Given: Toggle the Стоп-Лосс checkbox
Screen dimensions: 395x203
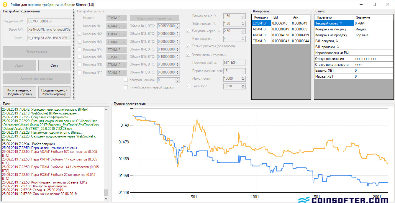Looking at the screenshot, I should coord(188,86).
